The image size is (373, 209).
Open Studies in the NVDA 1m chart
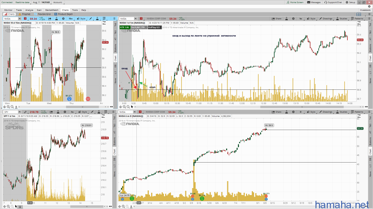coord(342,19)
